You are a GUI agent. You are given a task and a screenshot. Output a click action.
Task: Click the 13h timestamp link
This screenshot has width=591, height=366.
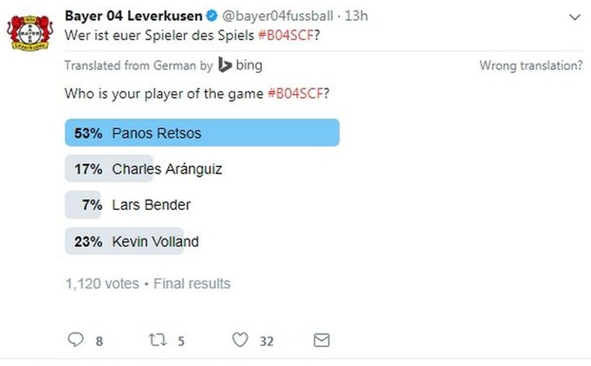pos(356,16)
